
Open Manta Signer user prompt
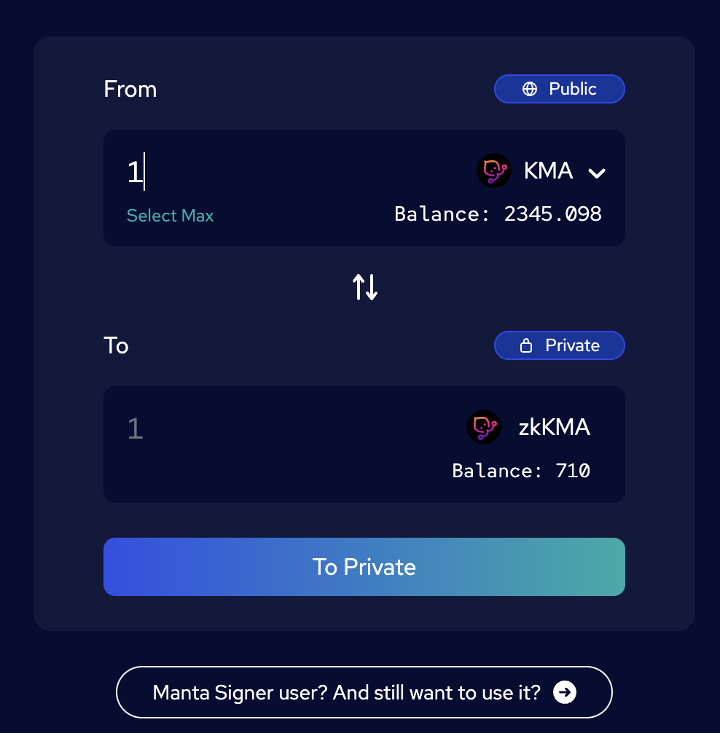pyautogui.click(x=364, y=692)
